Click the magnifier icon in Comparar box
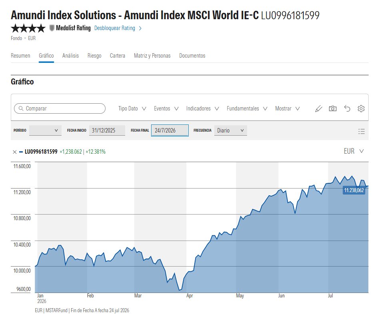The image size is (375, 315). [x=21, y=108]
